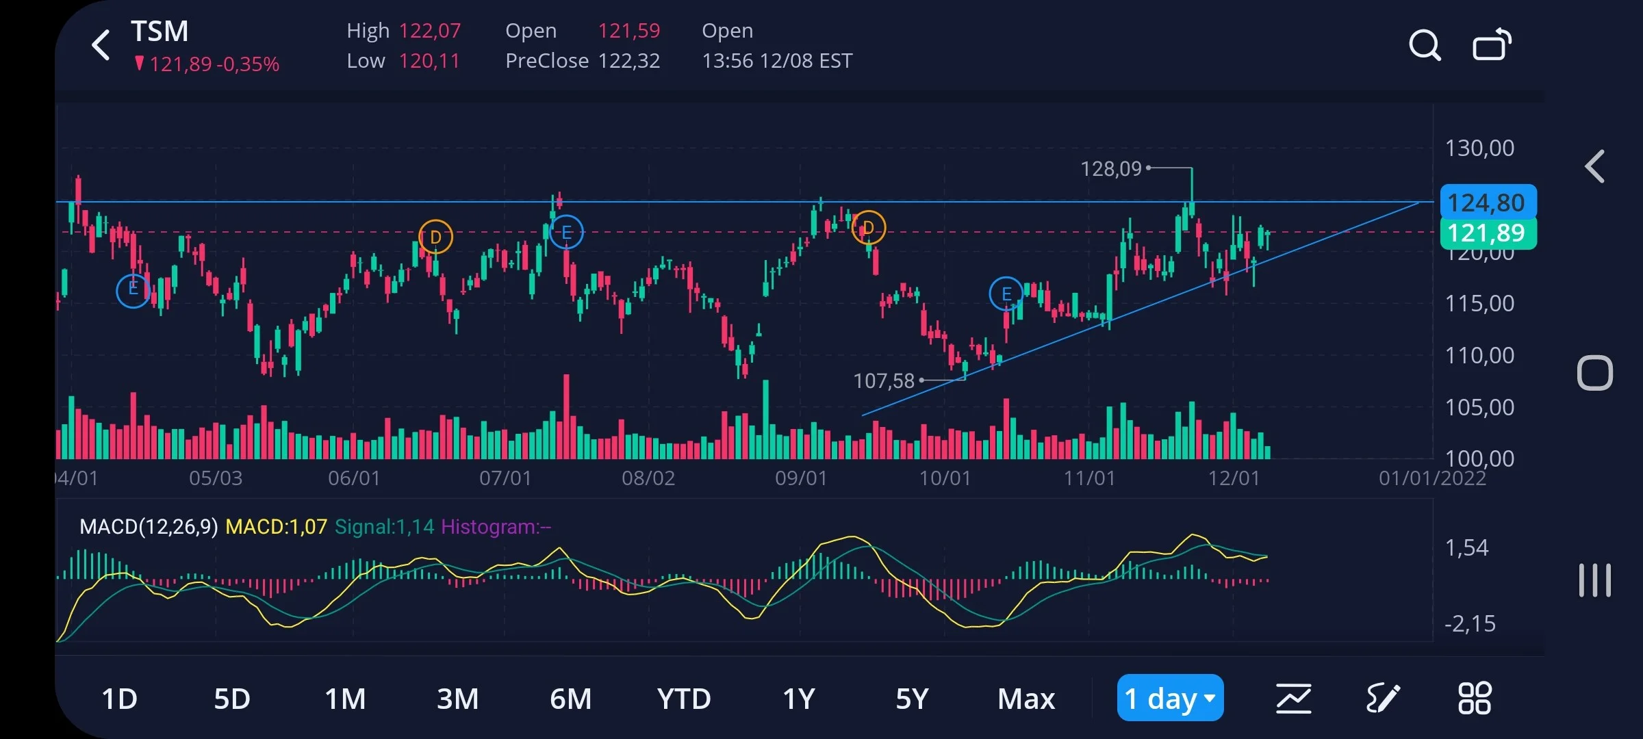Tap the 13:56 12/08 EST timestamp
The width and height of the screenshot is (1643, 739).
(x=777, y=61)
